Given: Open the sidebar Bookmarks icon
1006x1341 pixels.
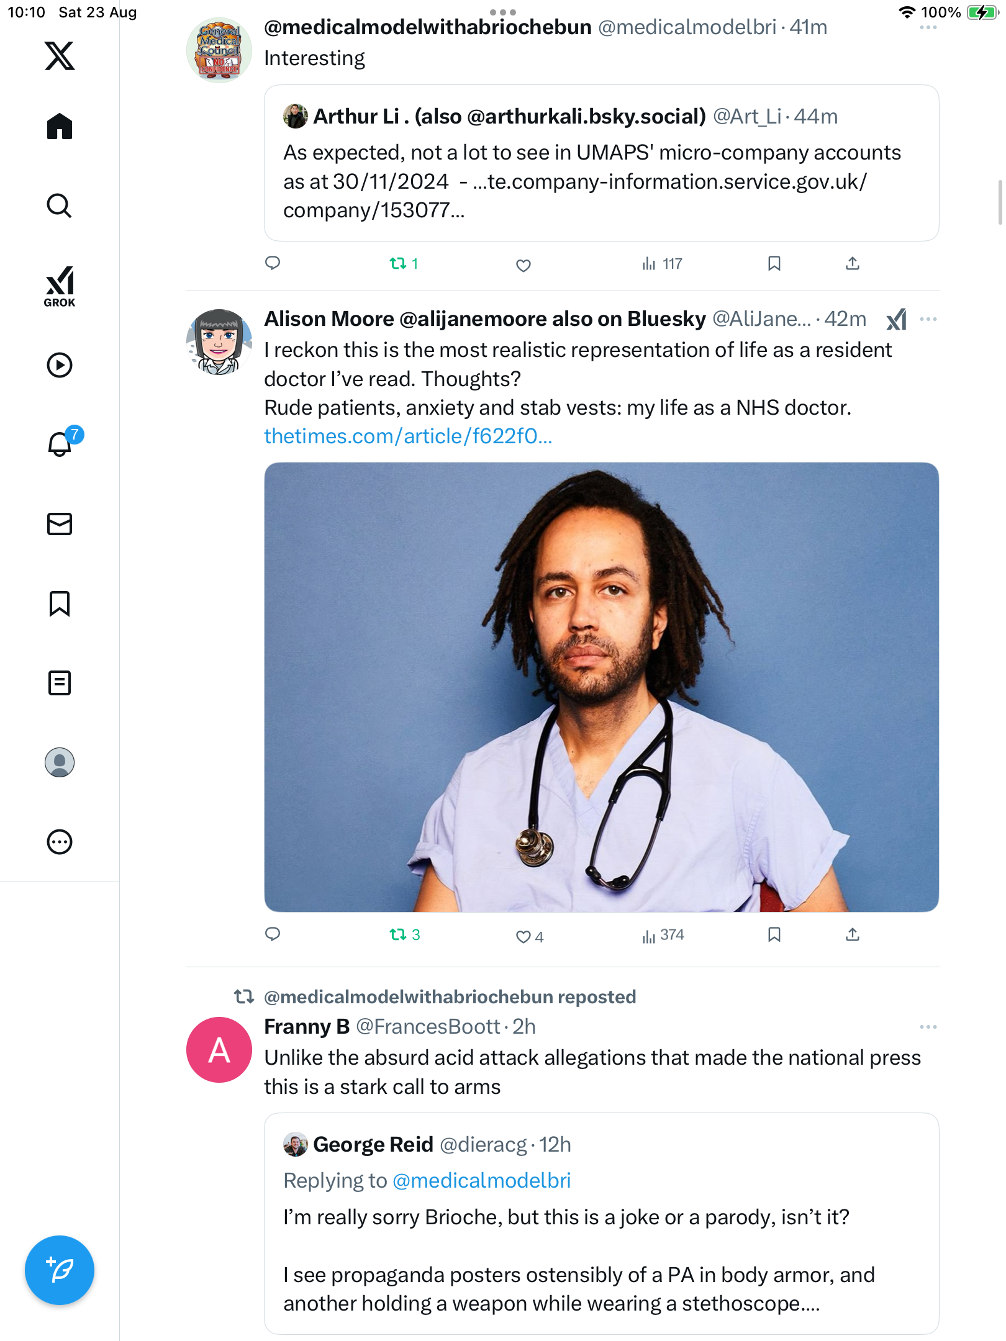Looking at the screenshot, I should click(x=60, y=603).
